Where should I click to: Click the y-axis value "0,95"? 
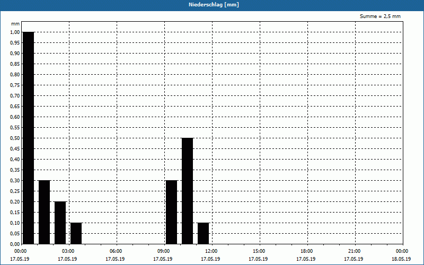click(15, 43)
